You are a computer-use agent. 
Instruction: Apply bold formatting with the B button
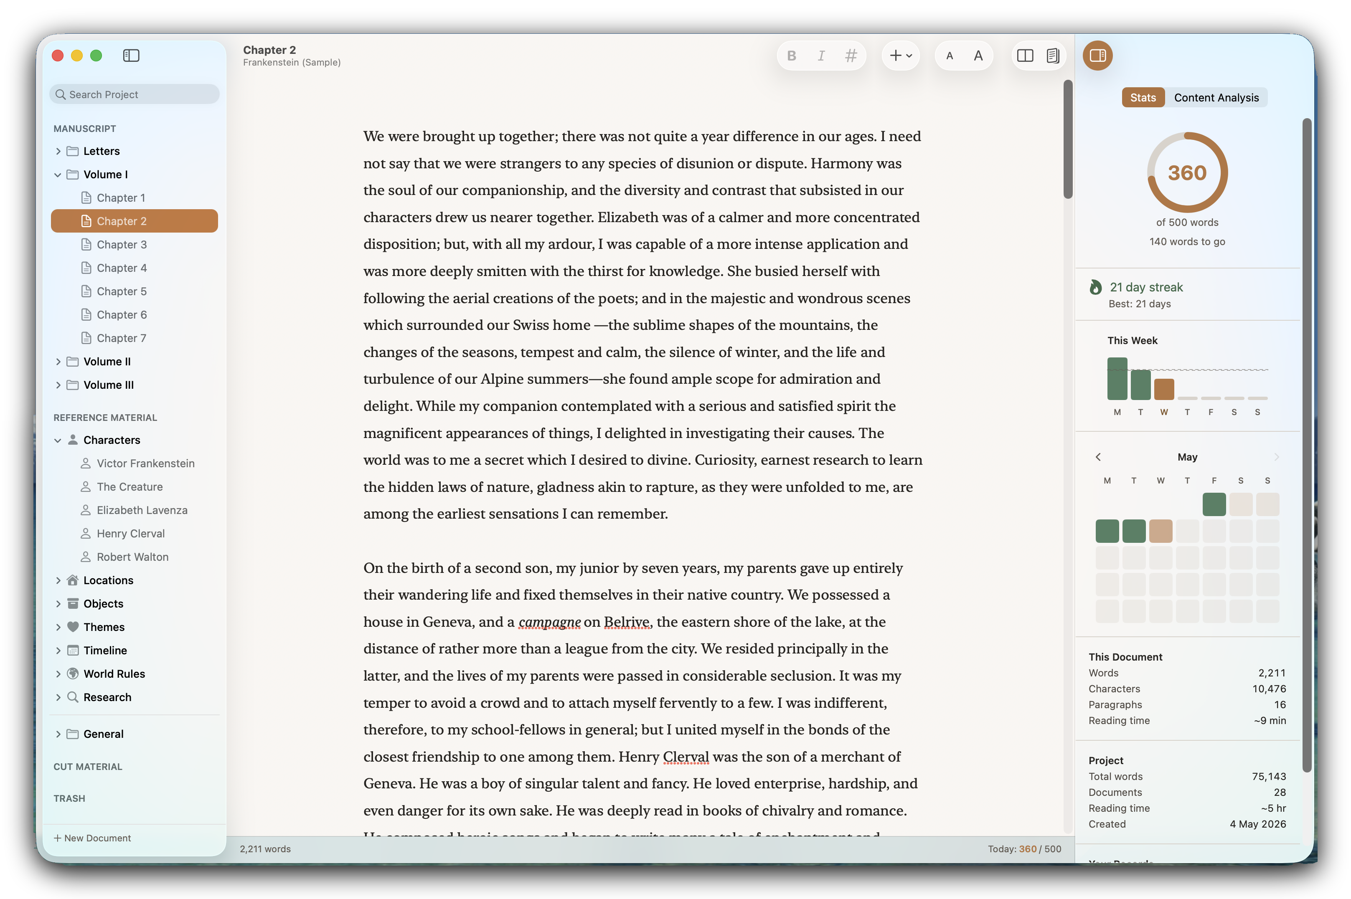(x=791, y=56)
